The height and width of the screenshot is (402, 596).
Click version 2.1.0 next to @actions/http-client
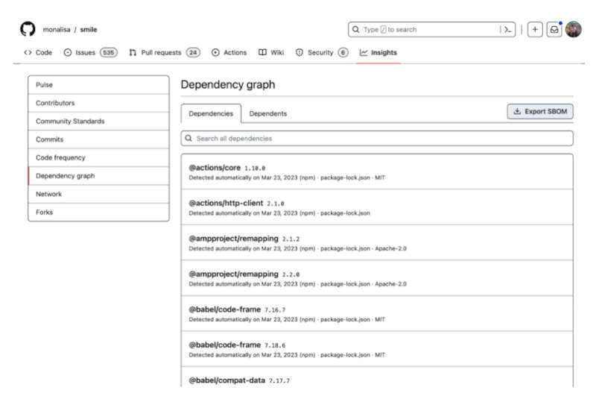tap(275, 204)
